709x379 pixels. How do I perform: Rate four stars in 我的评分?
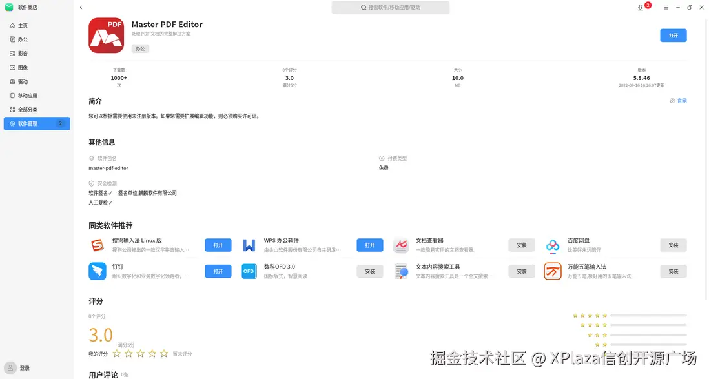point(152,354)
